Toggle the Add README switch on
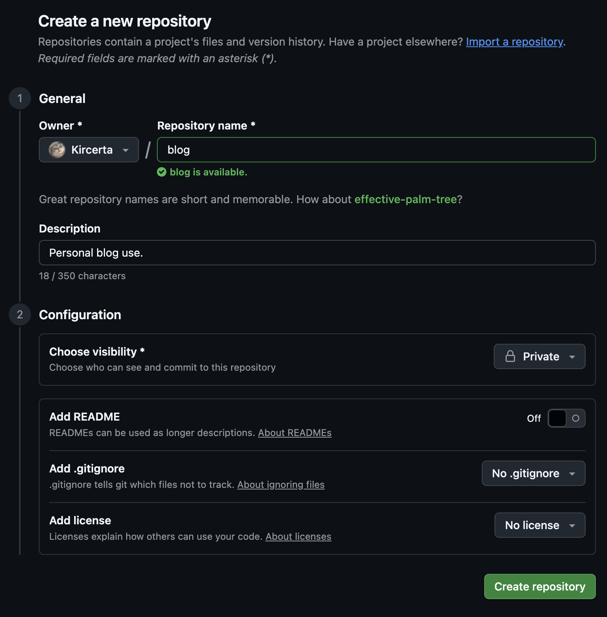This screenshot has height=617, width=607. (566, 418)
